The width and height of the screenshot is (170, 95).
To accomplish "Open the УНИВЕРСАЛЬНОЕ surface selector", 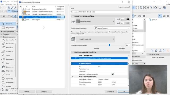I will click(95, 39).
